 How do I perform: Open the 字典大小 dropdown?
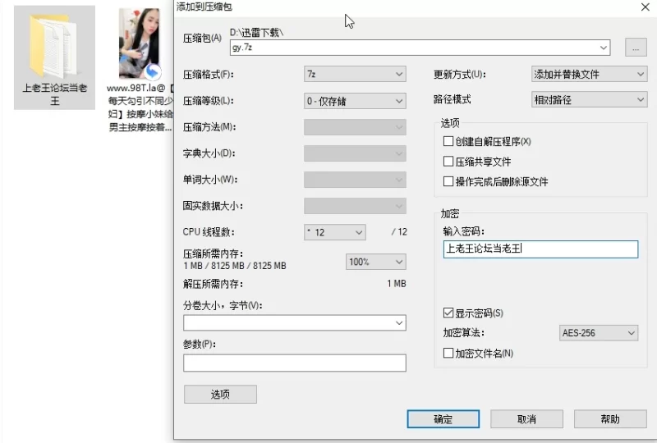[x=355, y=153]
